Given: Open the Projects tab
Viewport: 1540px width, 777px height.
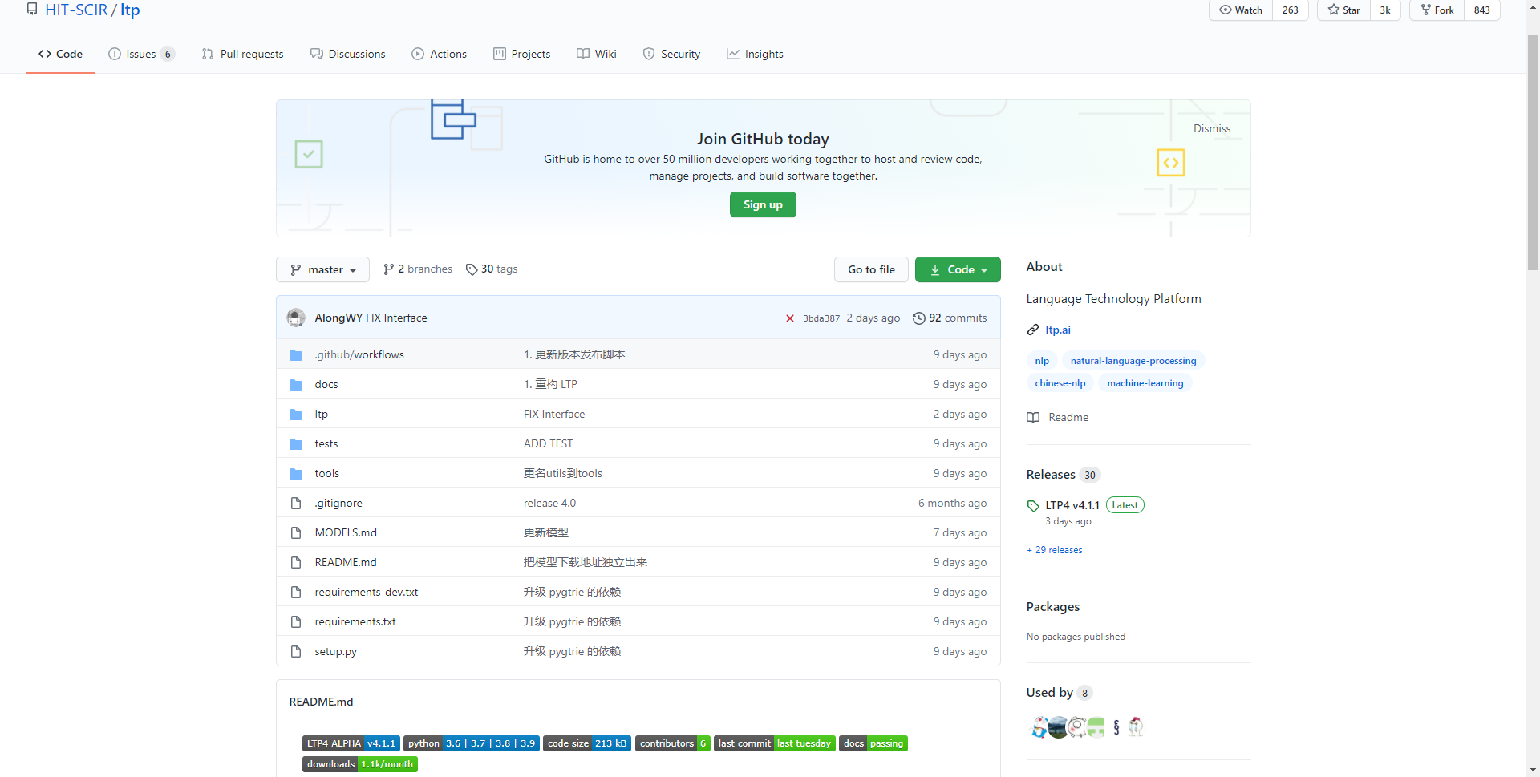Looking at the screenshot, I should coord(521,54).
